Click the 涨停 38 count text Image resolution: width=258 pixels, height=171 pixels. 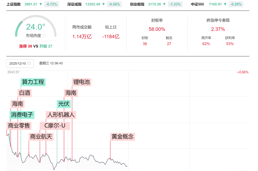[x=25, y=46]
